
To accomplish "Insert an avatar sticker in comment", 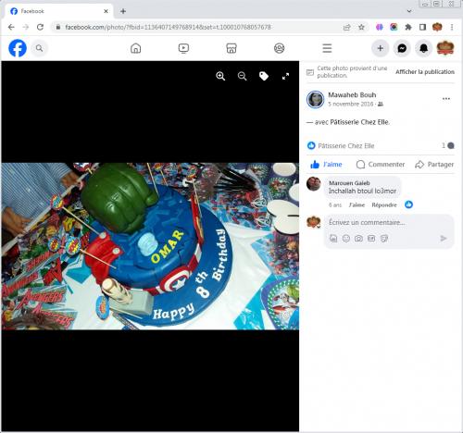I will 333,238.
